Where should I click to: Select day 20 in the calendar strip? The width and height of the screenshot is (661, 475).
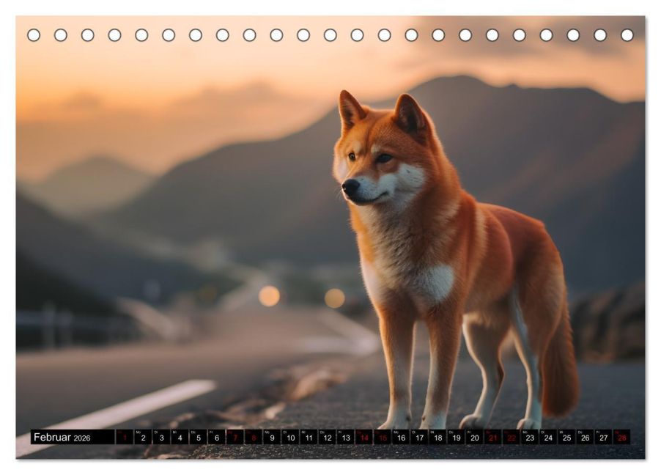475,437
